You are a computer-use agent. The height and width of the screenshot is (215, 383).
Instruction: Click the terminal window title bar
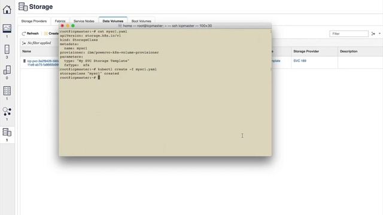[x=165, y=26]
